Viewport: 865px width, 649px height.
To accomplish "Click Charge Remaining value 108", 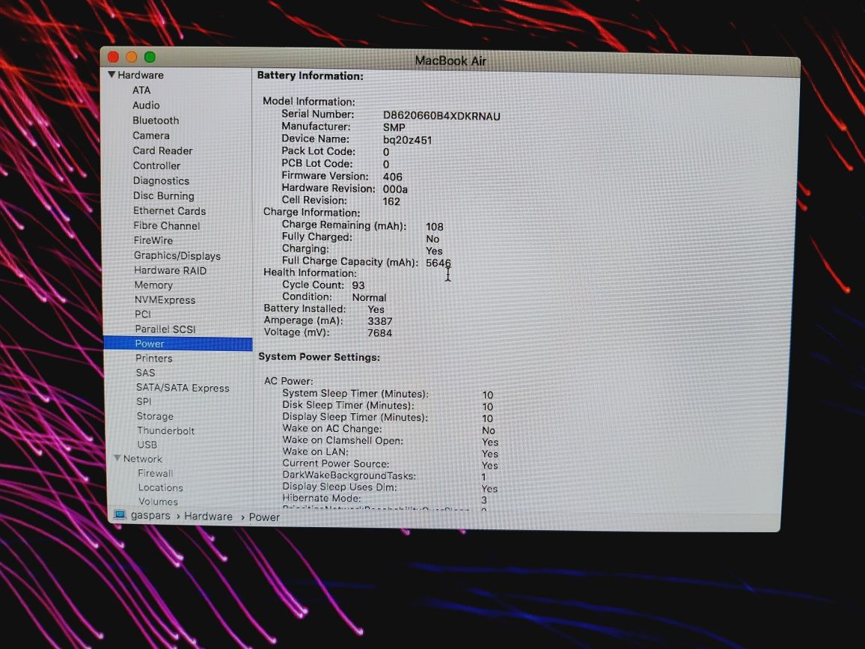I will pos(435,226).
